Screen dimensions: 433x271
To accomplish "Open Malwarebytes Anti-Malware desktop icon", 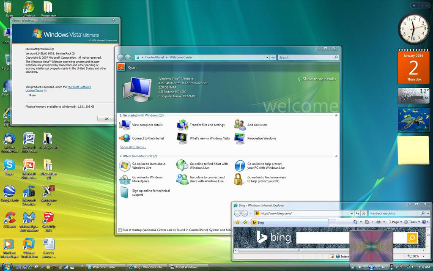I will pyautogui.click(x=29, y=222).
